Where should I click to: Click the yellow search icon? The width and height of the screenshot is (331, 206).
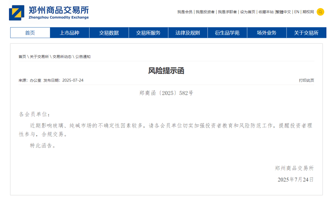320,12
